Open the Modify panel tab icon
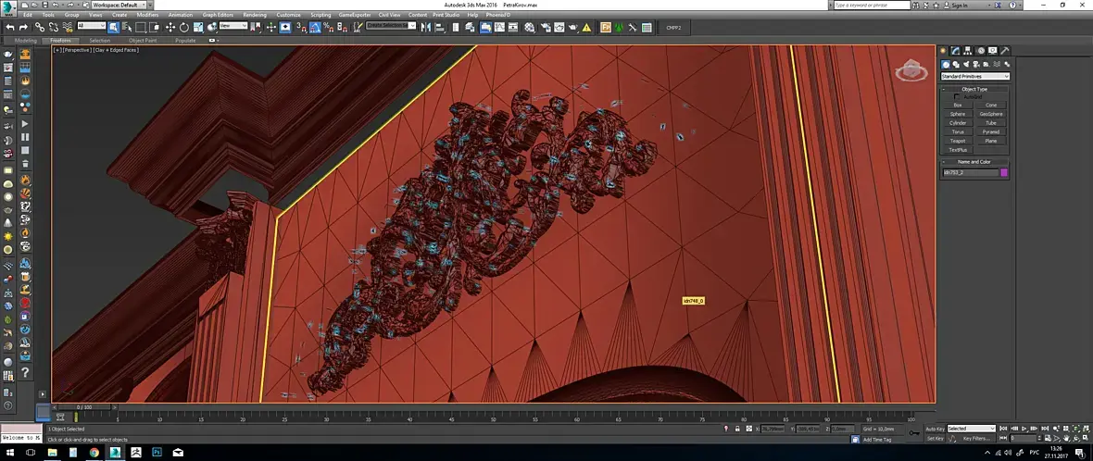The width and height of the screenshot is (1093, 461). 956,51
